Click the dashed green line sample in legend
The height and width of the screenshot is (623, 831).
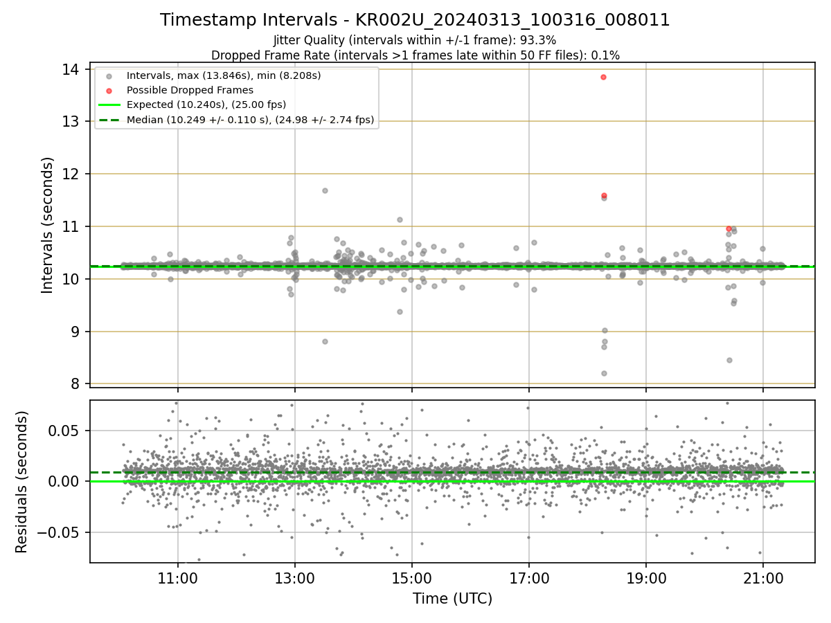(x=109, y=120)
